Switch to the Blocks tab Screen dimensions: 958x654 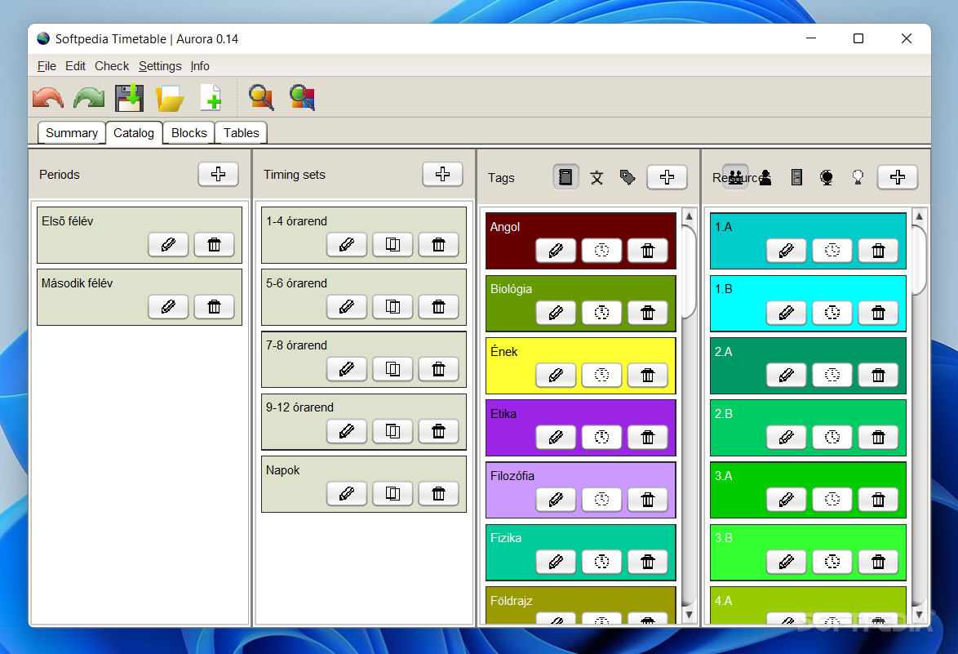click(x=188, y=133)
